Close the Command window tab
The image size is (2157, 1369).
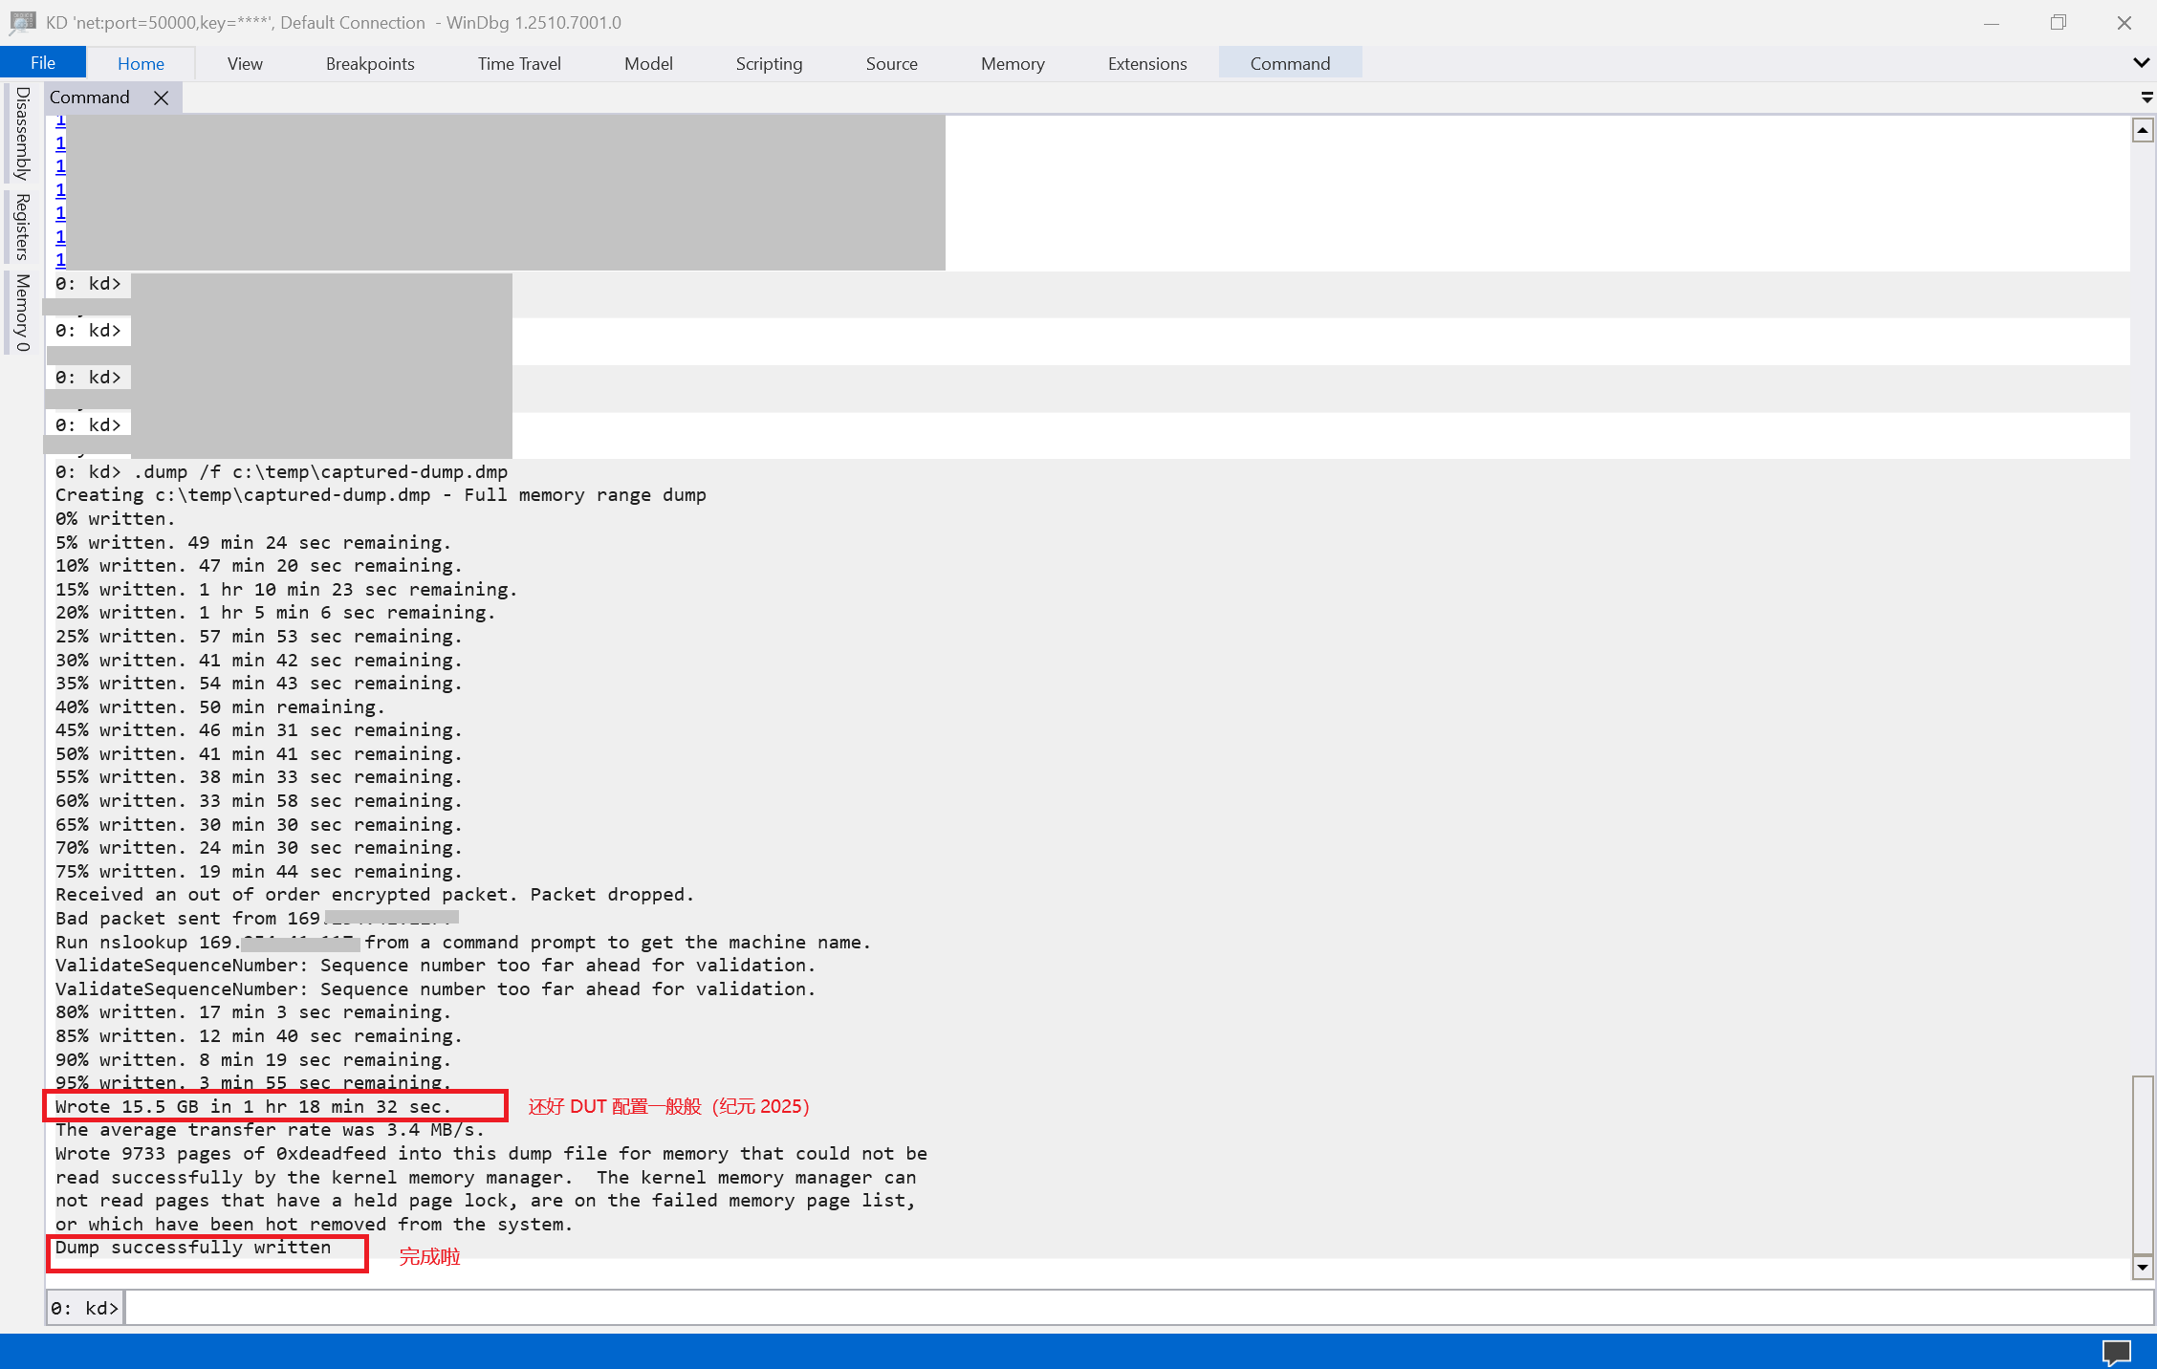pos(162,98)
